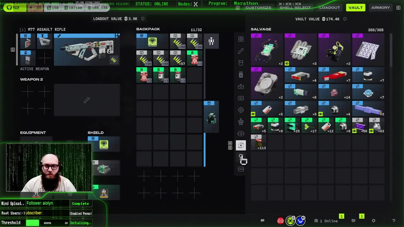The image size is (404, 227).
Task: Click the green squad member avatar
Action: click(x=290, y=221)
